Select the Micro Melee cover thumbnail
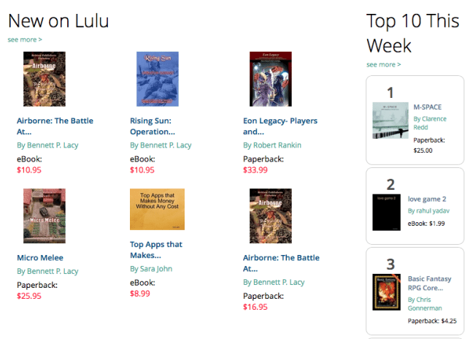 click(x=45, y=216)
